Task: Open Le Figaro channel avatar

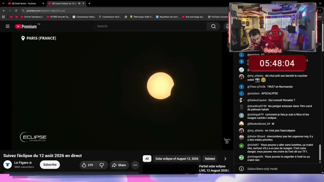Action: click(8, 165)
